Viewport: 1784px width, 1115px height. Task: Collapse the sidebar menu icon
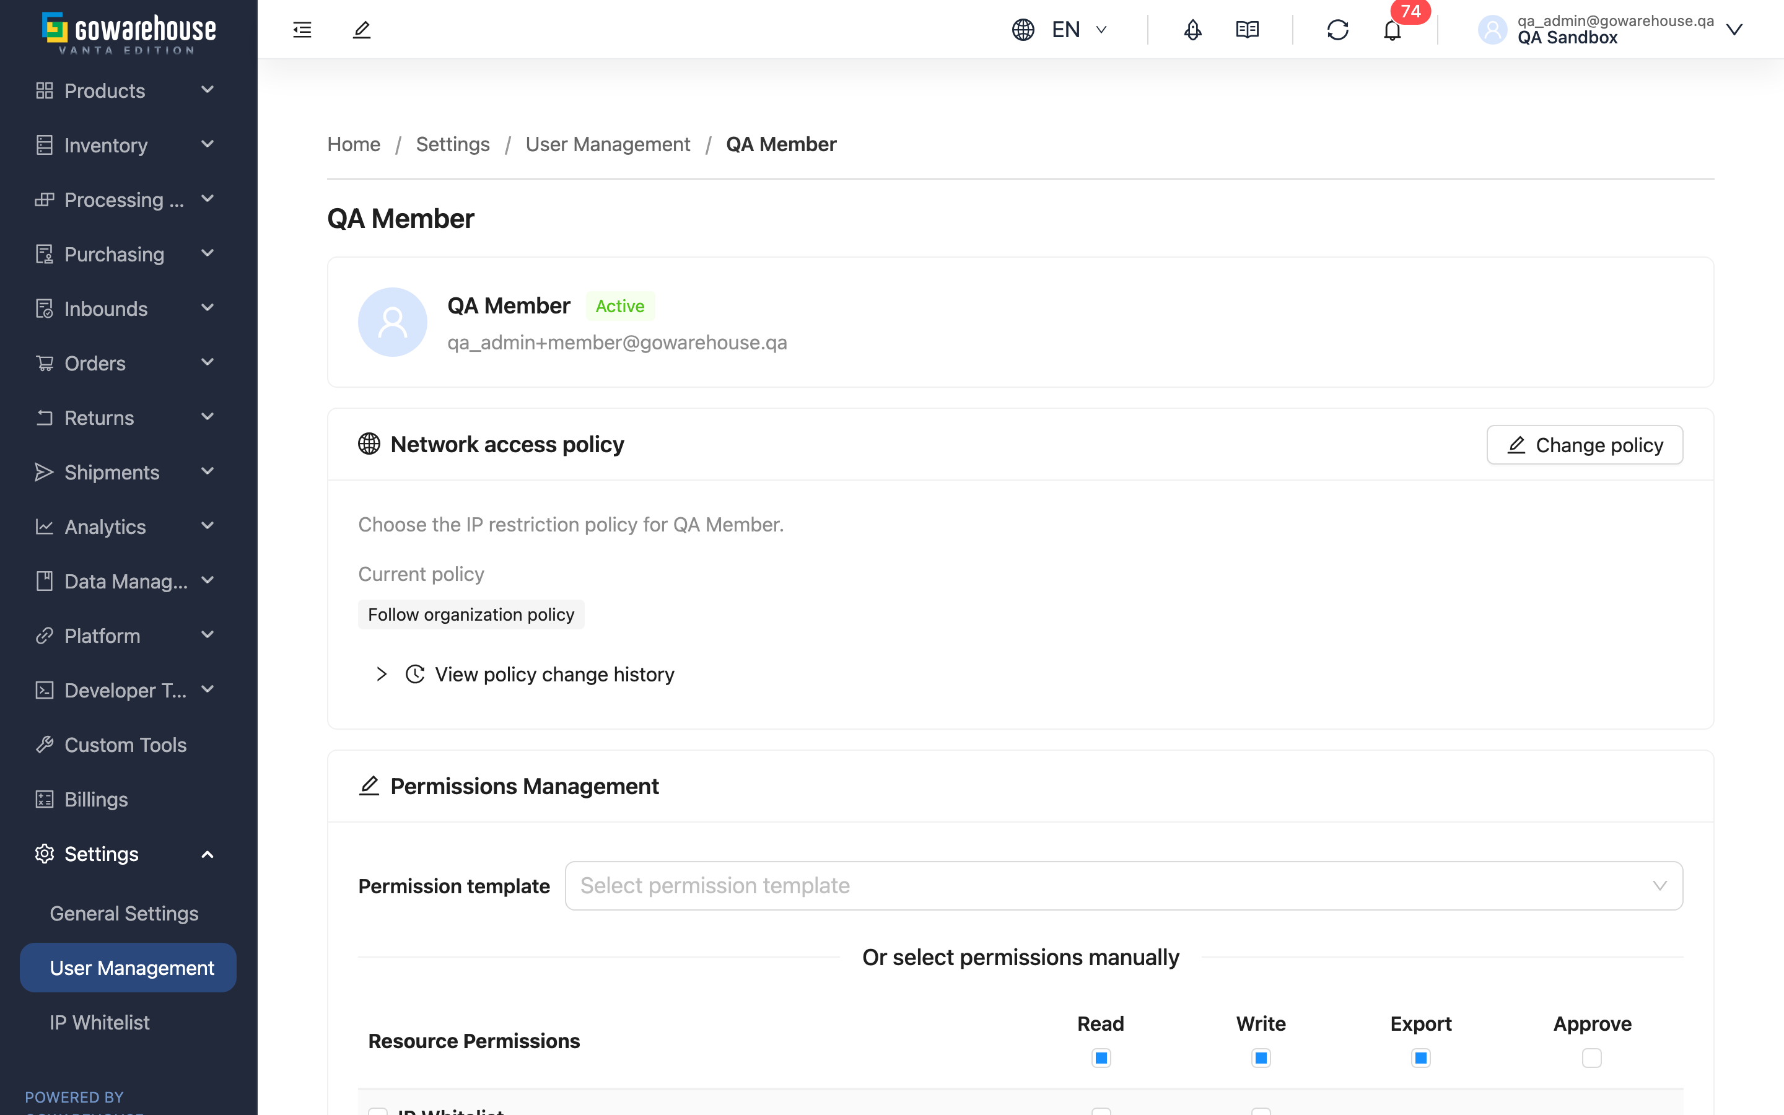coord(302,30)
